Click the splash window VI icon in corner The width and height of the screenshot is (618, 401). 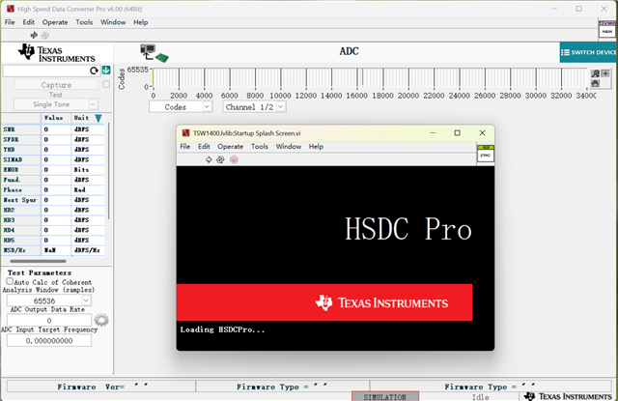click(485, 154)
